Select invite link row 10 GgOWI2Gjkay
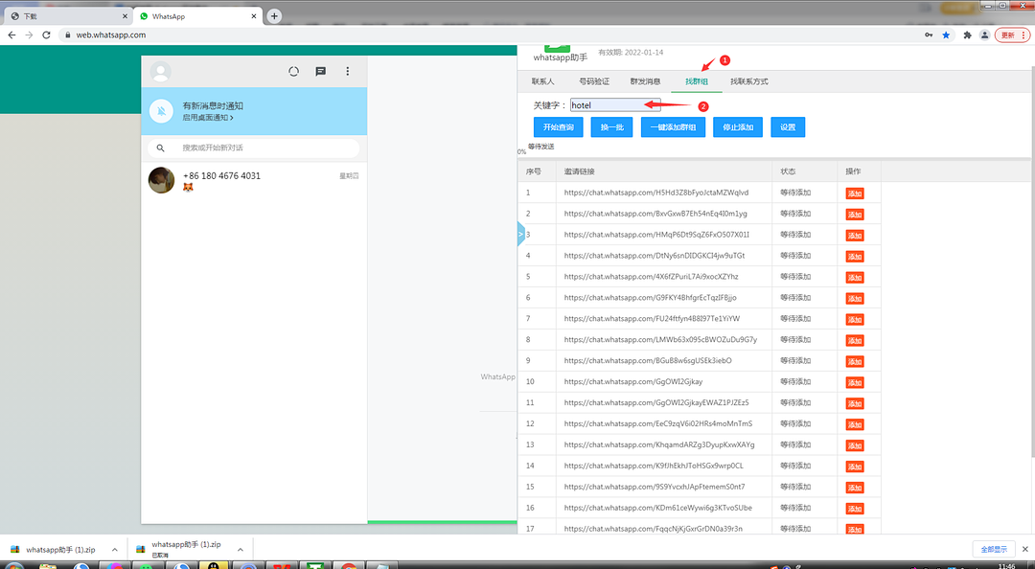This screenshot has height=569, width=1035. click(633, 381)
